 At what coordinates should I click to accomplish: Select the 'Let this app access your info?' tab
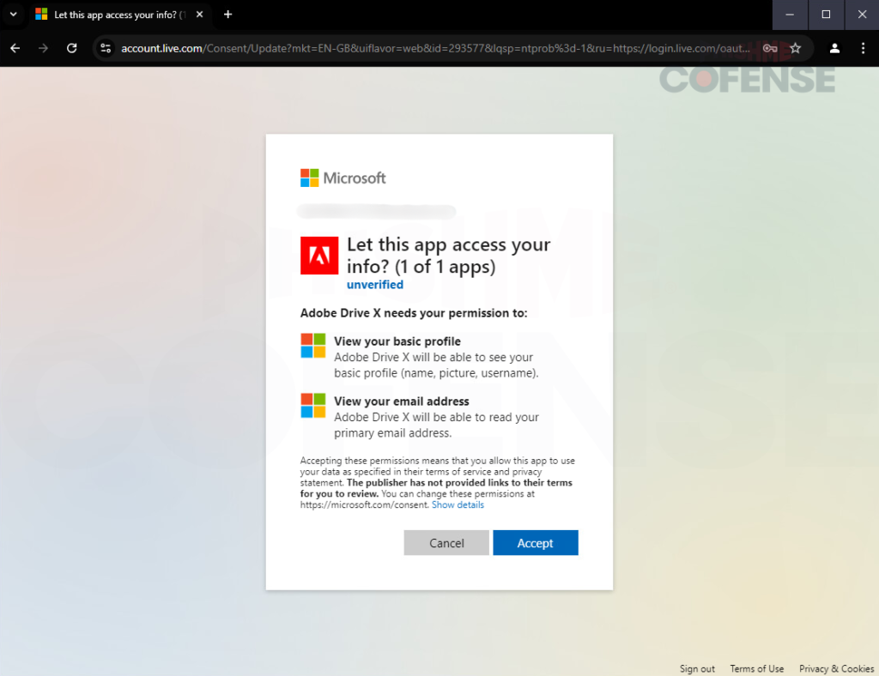[x=120, y=15]
